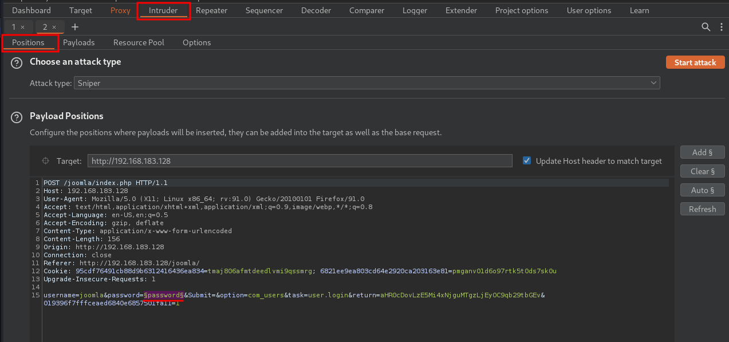
Task: Open the Attack type Sniper dropdown
Action: pos(367,83)
